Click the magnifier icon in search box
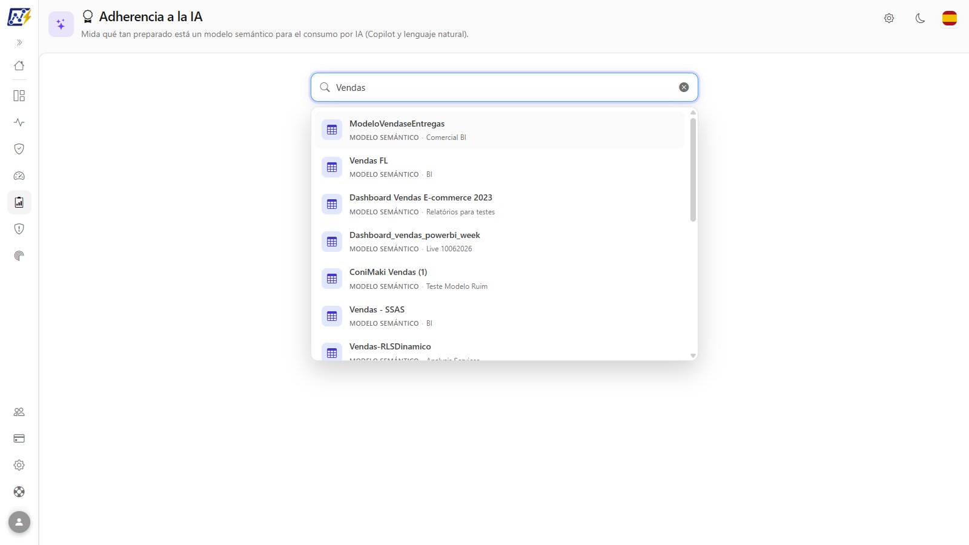969x545 pixels. coord(325,87)
